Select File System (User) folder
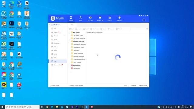This screenshot has width=194, height=109. (x=78, y=35)
